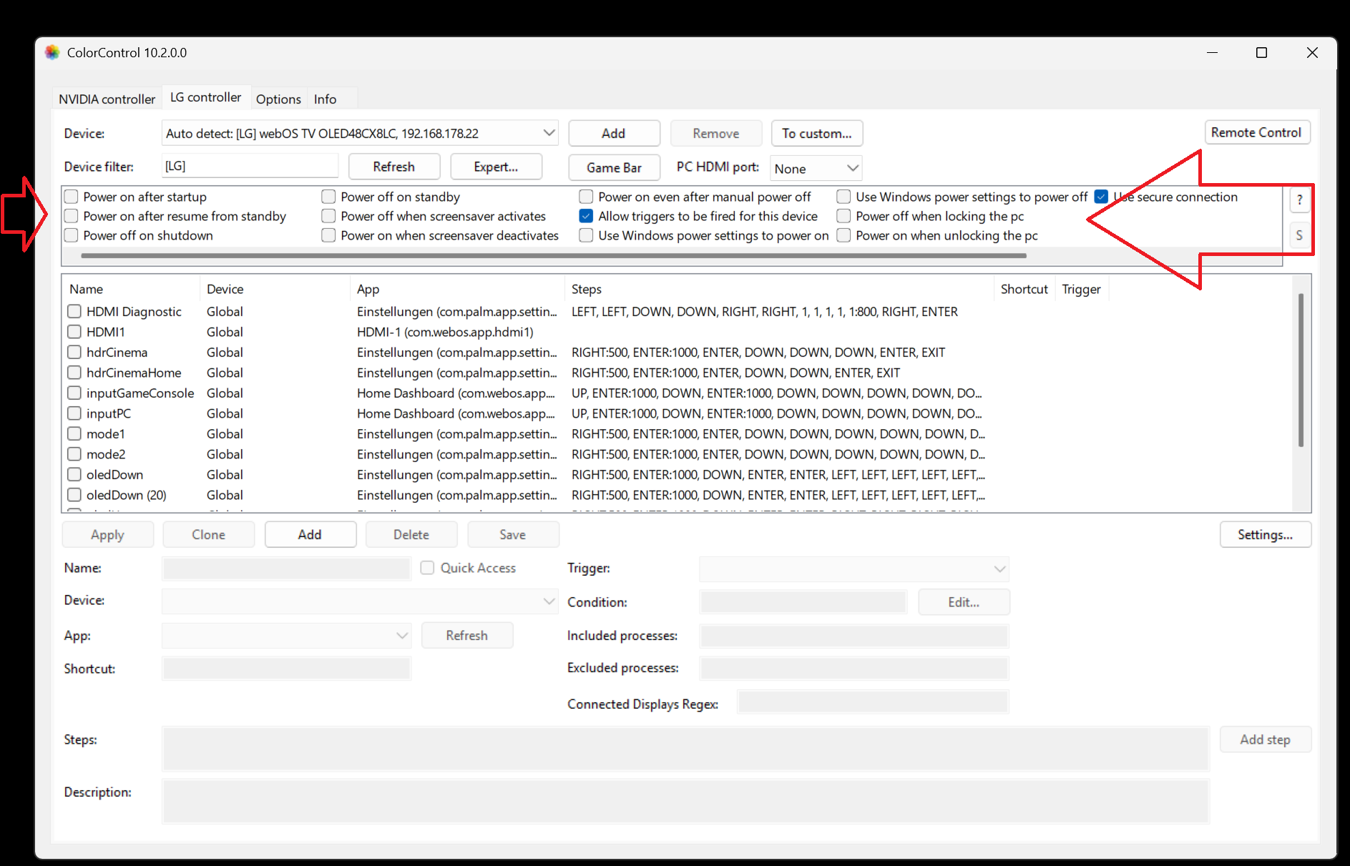Click the preset Name input field
This screenshot has width=1350, height=866.
(286, 569)
